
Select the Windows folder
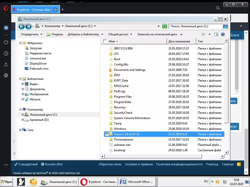[x=120, y=129]
